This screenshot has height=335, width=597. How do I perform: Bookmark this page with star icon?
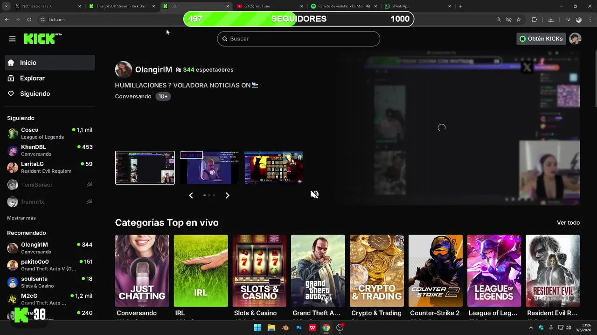click(x=519, y=20)
